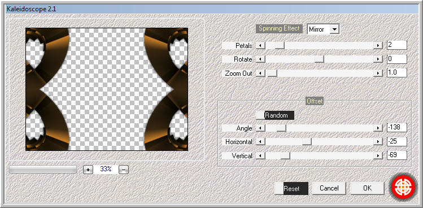The image size is (423, 208).
Task: Open the Mirror spinning effect dropdown
Action: tap(334, 29)
